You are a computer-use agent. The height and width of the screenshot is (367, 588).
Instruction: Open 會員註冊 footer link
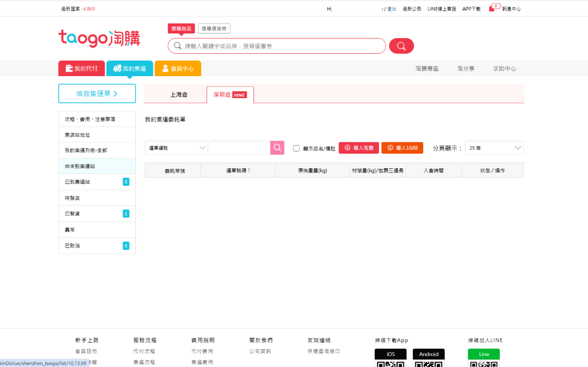coord(86,351)
